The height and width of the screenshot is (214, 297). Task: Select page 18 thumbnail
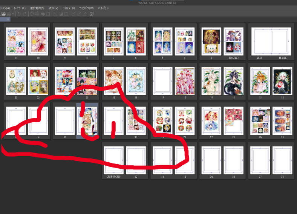[136, 81]
